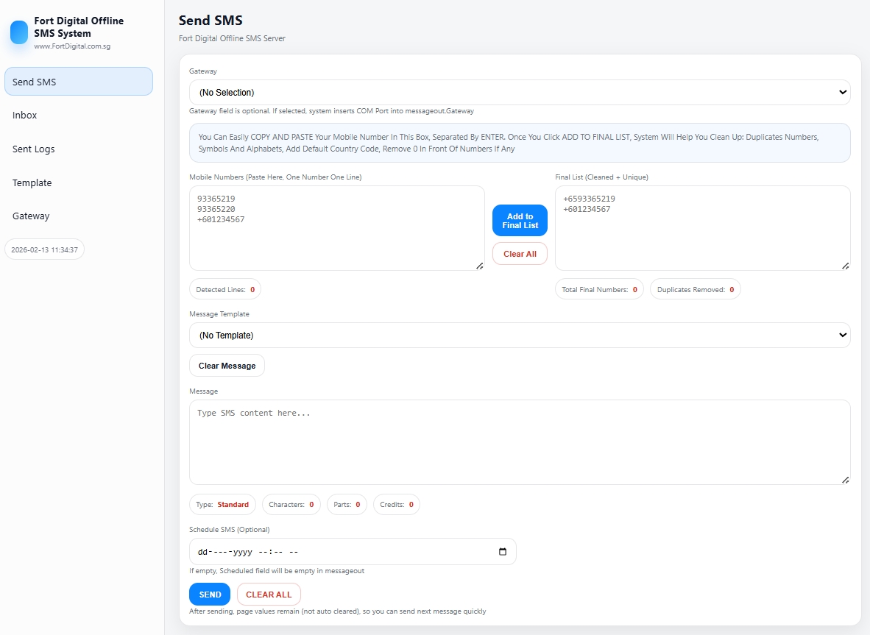Open the Gateway dropdown

click(519, 93)
